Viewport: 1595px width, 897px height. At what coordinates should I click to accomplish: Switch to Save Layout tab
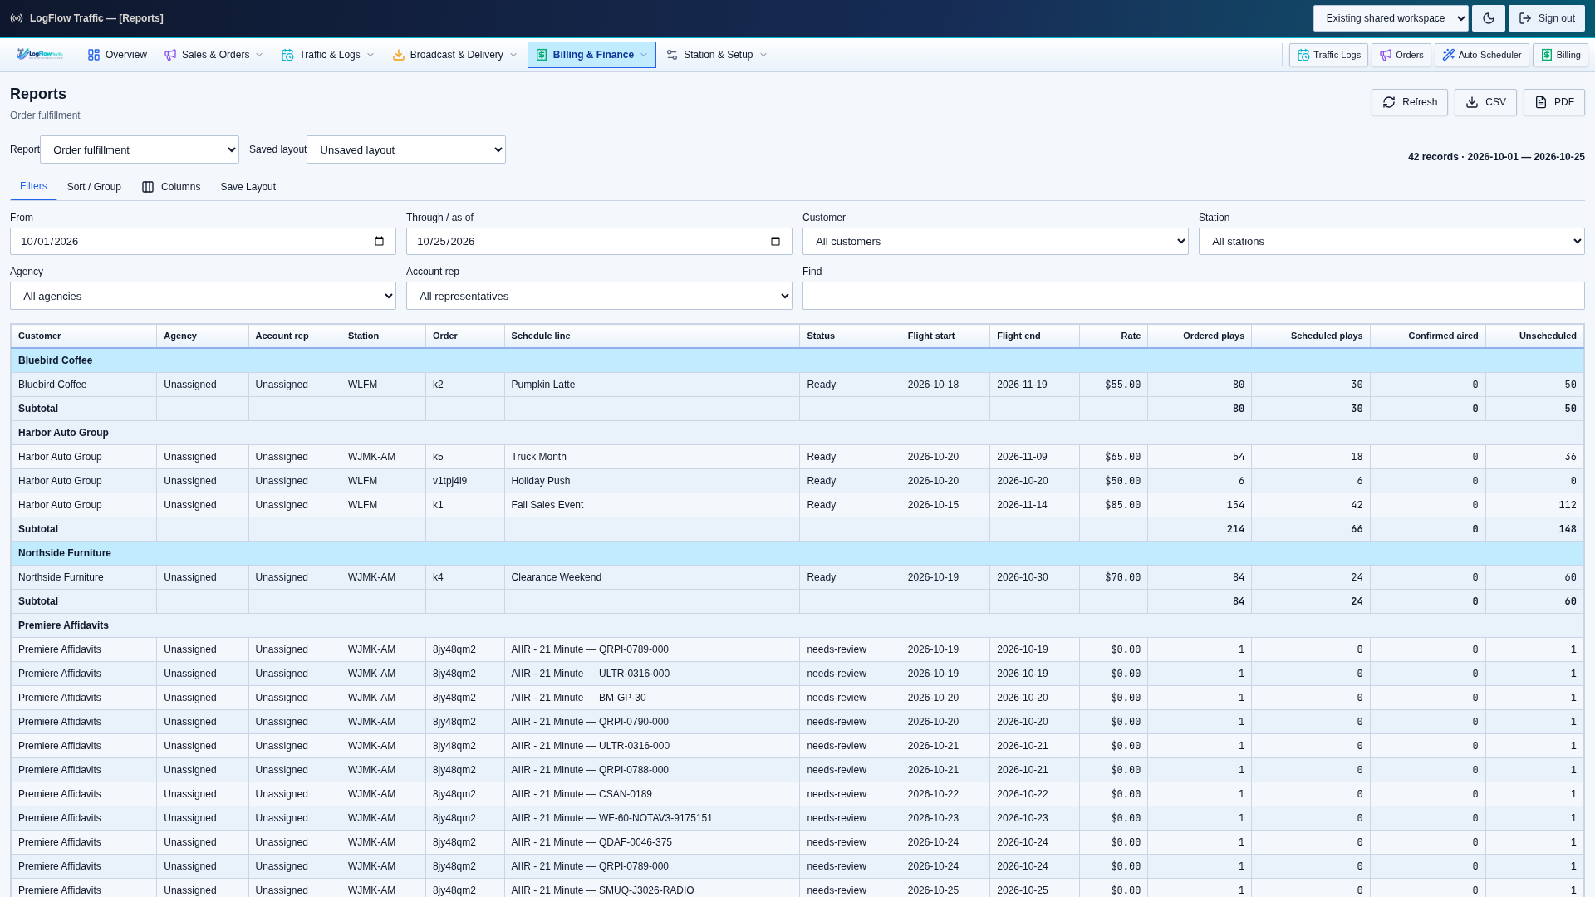[248, 187]
